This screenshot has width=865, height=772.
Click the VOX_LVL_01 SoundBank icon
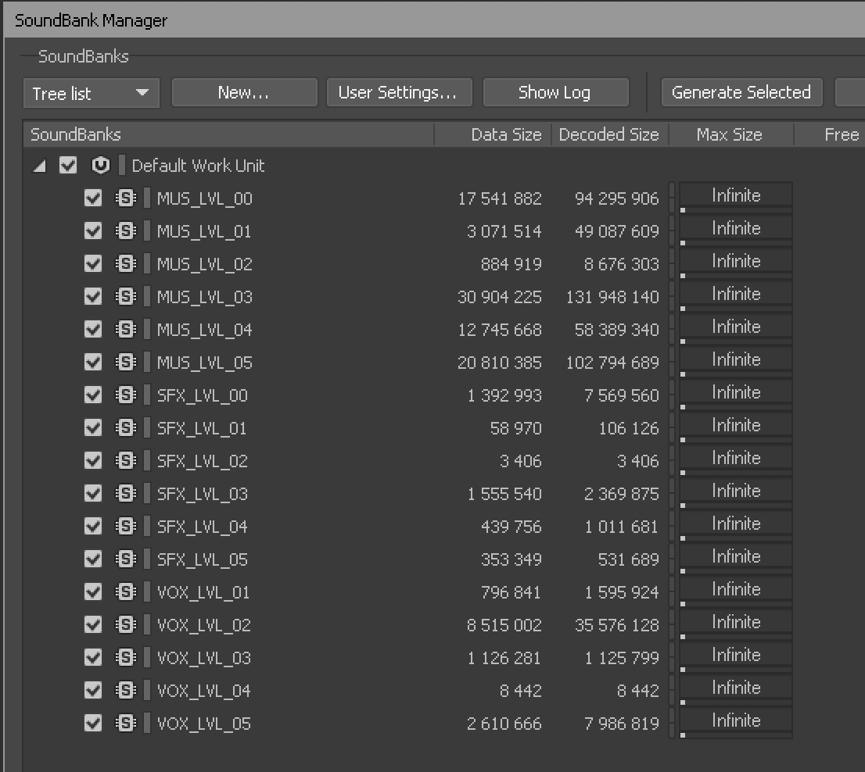126,592
